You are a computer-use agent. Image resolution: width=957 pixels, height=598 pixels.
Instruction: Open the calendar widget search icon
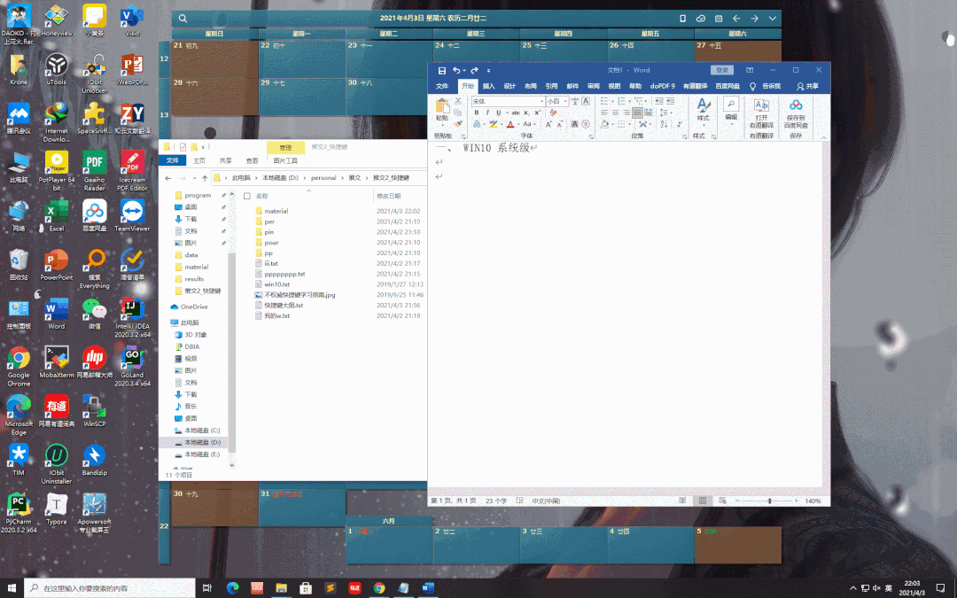tap(183, 19)
